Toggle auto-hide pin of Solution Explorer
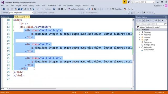 [x=164, y=17]
